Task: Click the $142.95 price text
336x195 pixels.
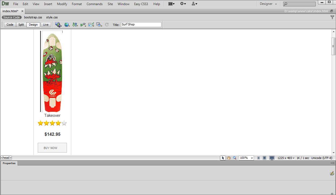Action: (x=52, y=134)
